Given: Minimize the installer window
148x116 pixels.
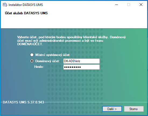Looking at the screenshot, I should 117,5.
